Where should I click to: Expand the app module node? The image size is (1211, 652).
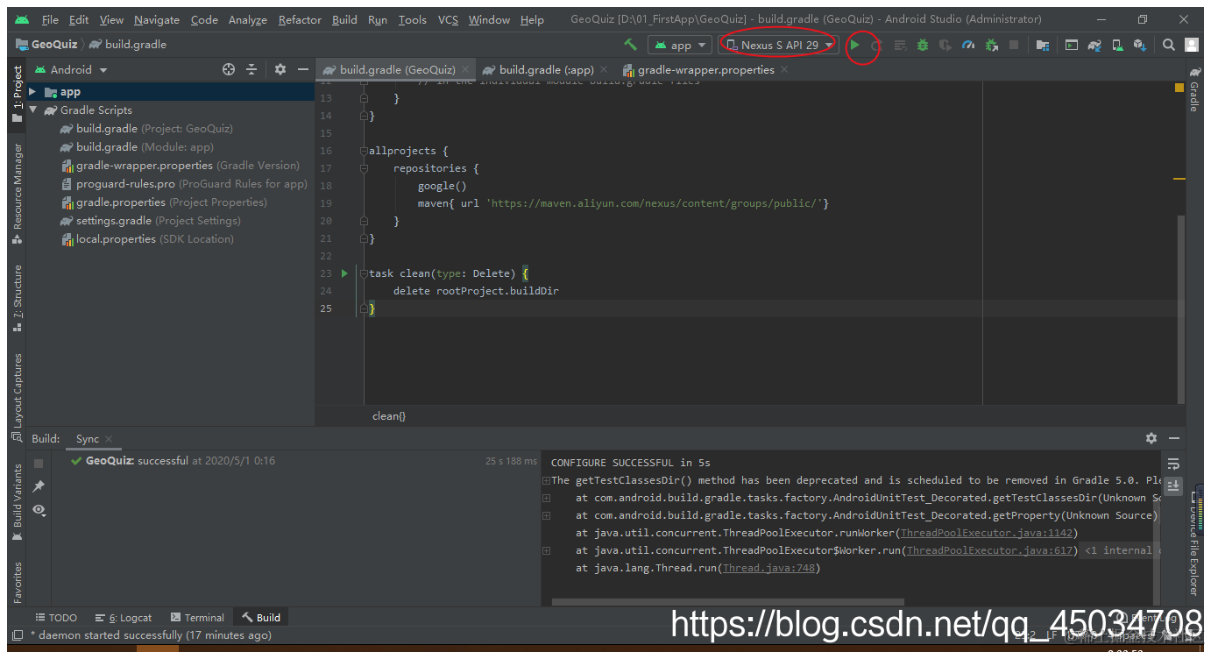coord(32,91)
